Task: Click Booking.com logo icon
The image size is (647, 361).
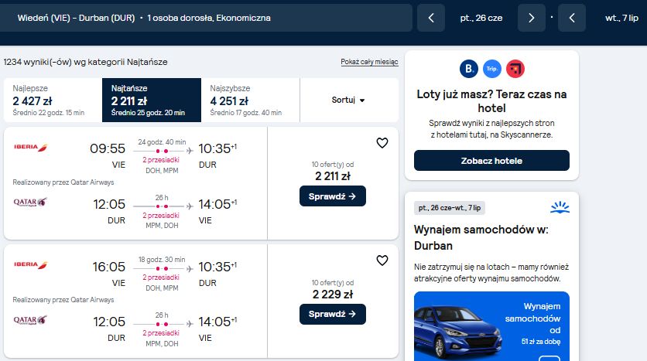Action: (469, 69)
